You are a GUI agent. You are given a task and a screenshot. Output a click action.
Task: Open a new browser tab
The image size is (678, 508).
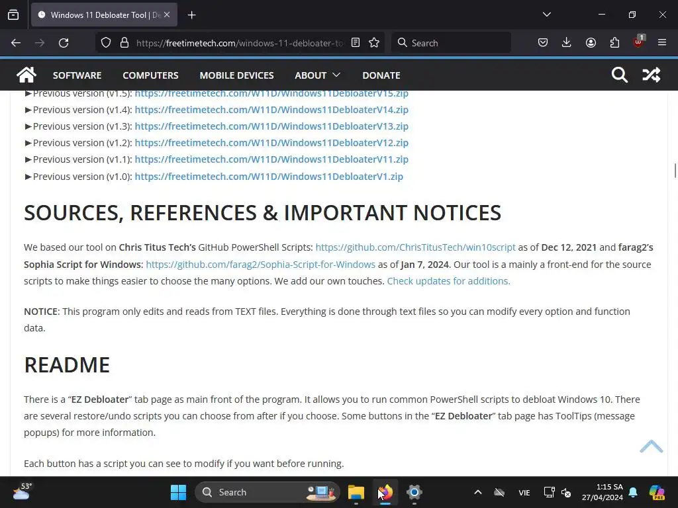[x=192, y=15]
